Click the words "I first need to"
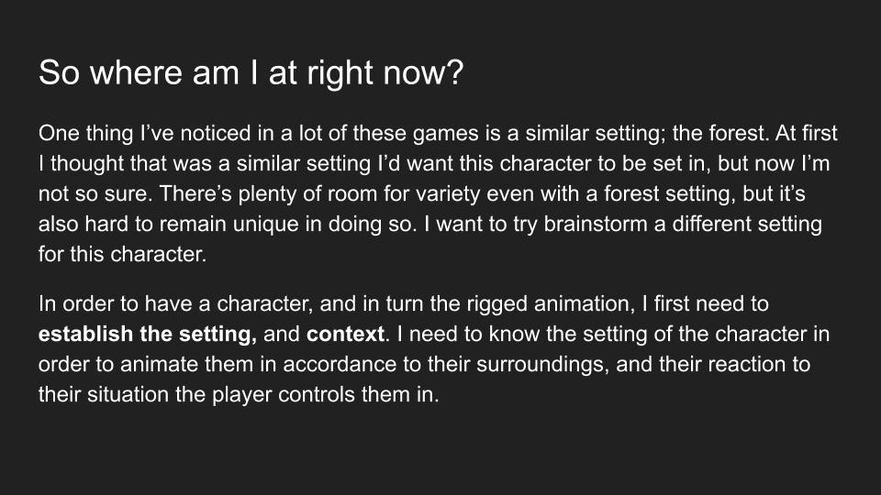Screen dimensions: 881x495 click(705, 304)
